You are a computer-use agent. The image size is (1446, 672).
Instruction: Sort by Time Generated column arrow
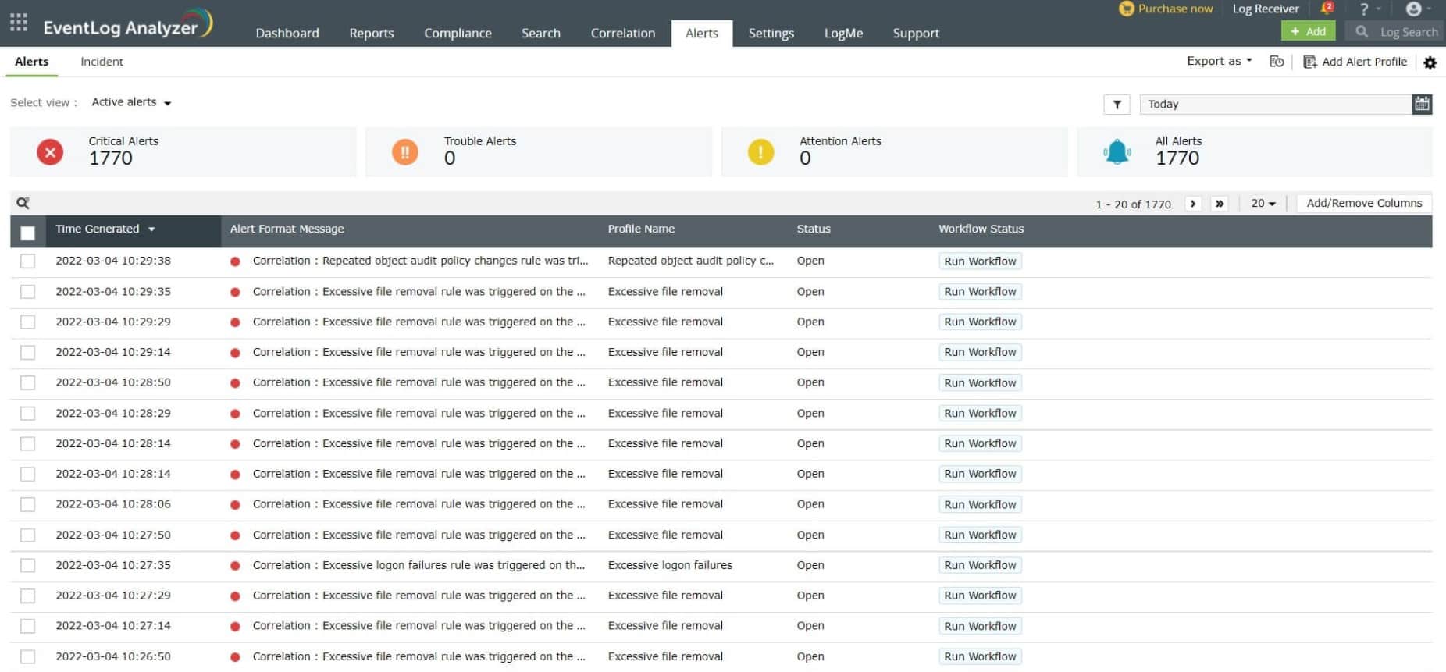pyautogui.click(x=151, y=229)
